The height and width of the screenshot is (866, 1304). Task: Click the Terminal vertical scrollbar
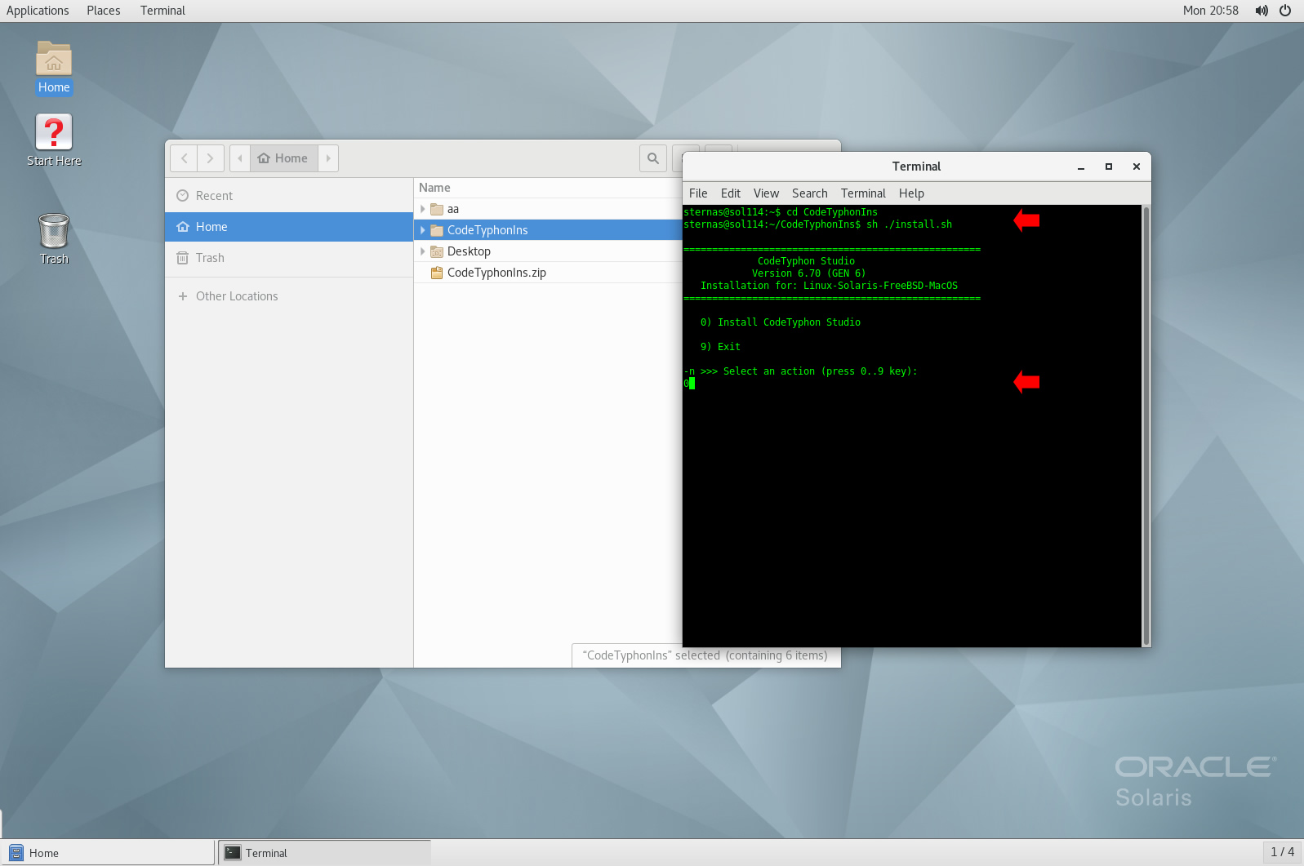click(1146, 425)
